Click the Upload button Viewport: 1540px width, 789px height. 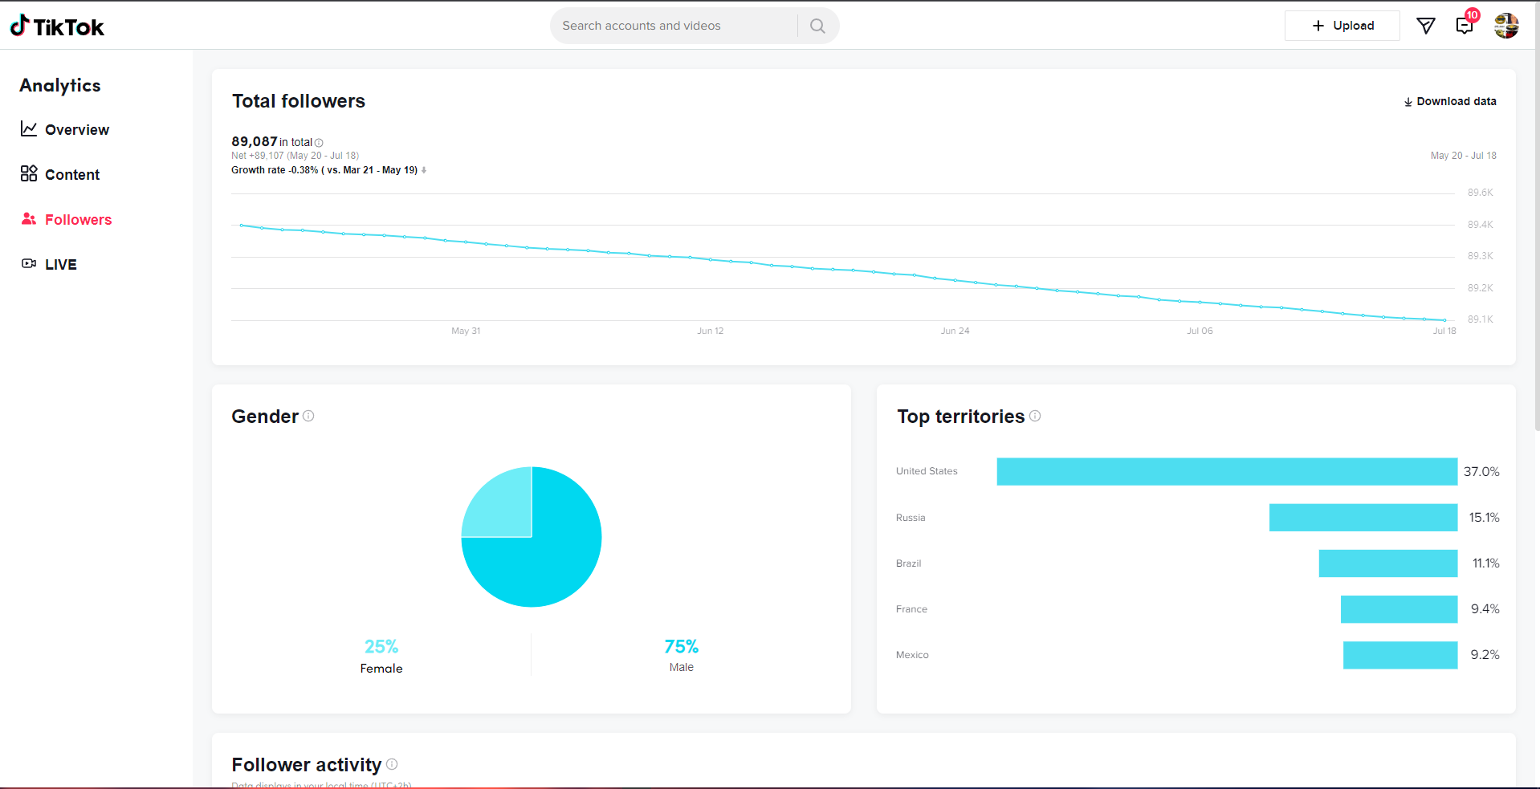tap(1342, 26)
